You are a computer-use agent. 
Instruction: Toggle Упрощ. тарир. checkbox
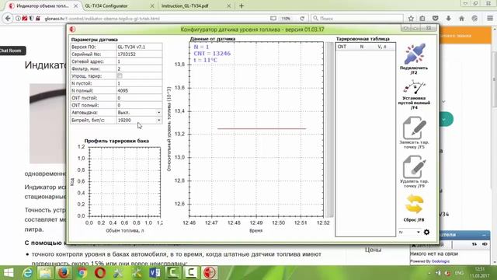[x=120, y=76]
